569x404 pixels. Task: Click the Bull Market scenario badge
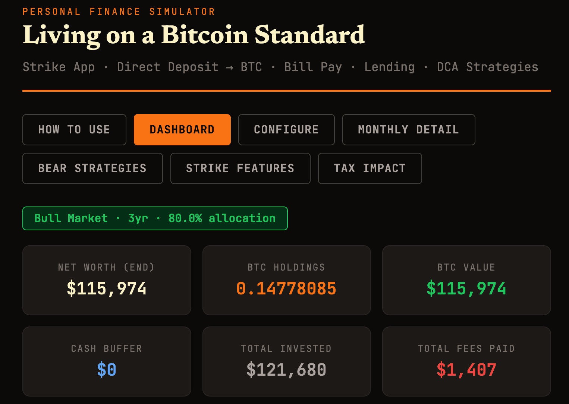(x=155, y=218)
